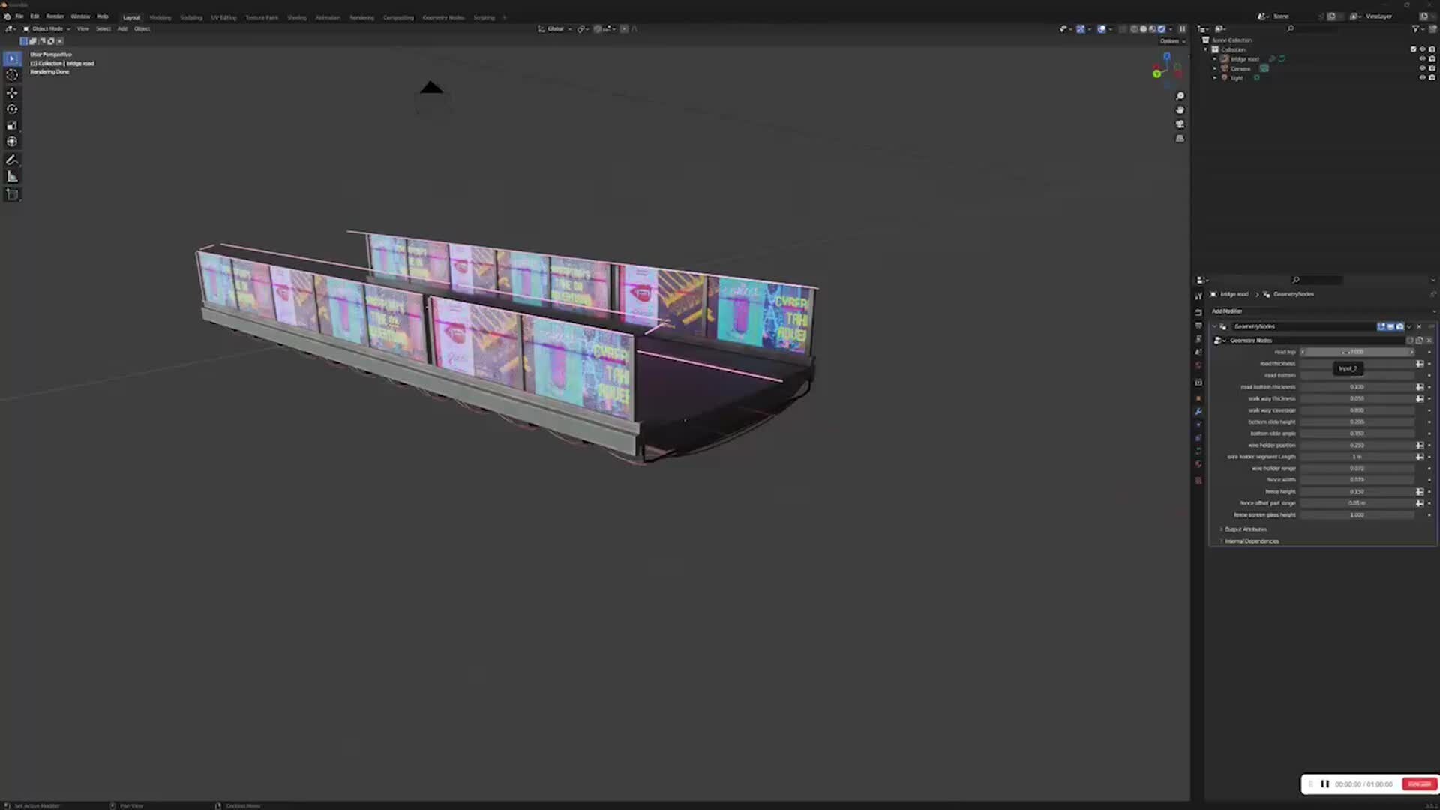Adjust the road top value slider

[1357, 351]
